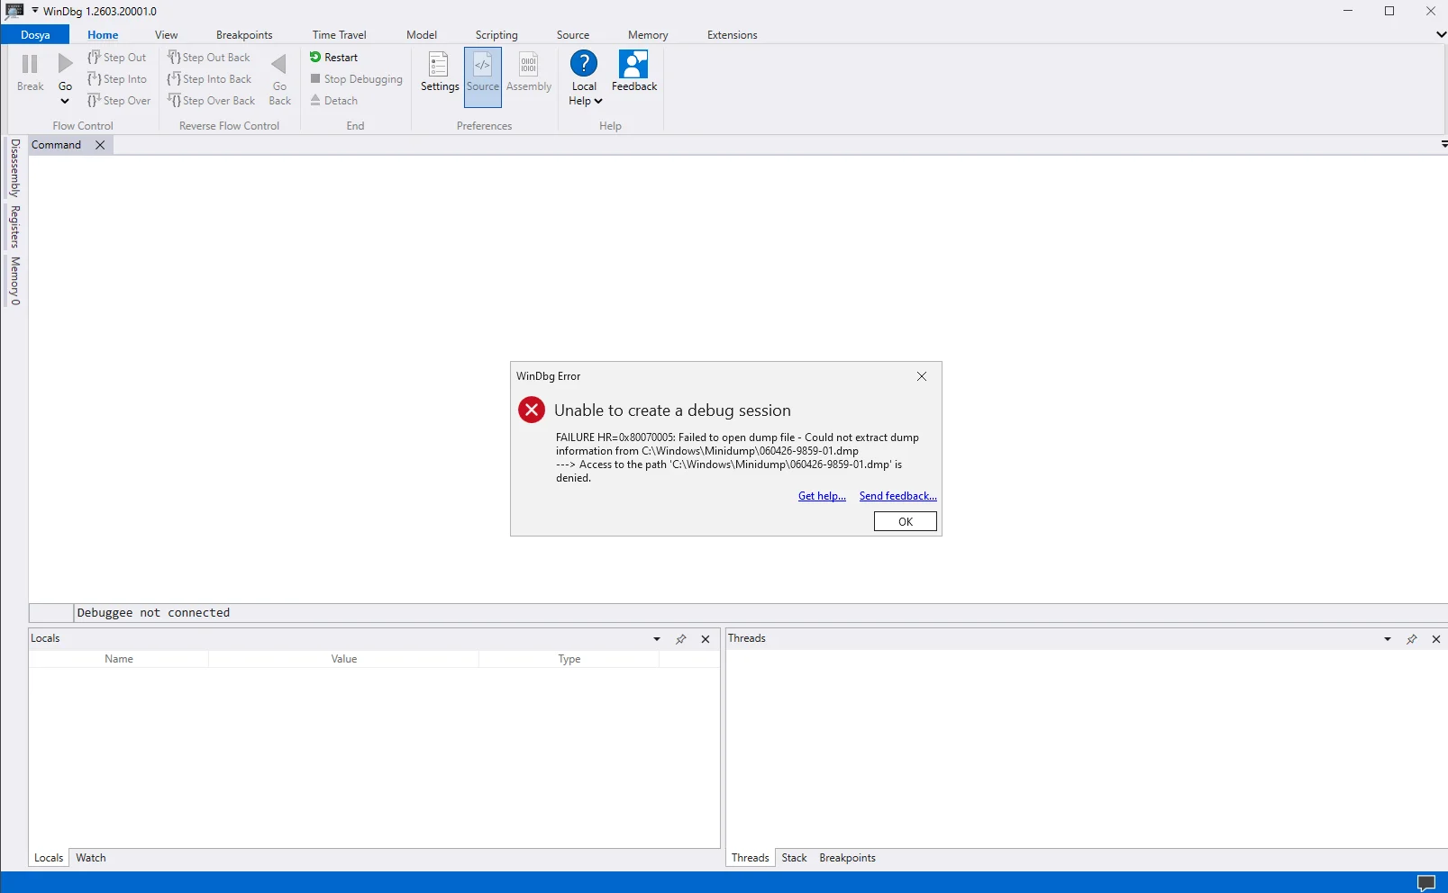Click the Name column header
Screen dimensions: 1448x893
point(119,659)
